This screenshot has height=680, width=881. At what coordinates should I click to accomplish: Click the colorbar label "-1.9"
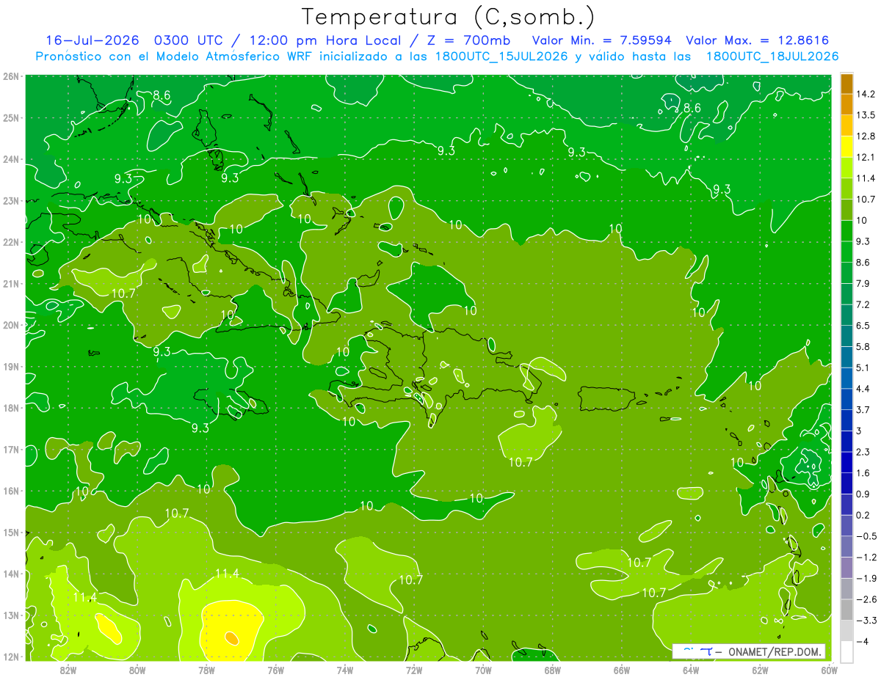(866, 578)
